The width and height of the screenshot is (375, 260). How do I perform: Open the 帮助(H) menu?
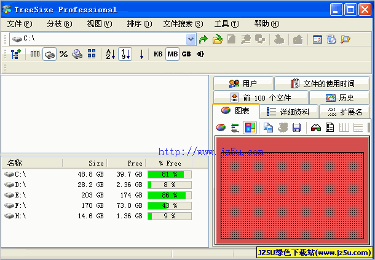click(x=267, y=24)
